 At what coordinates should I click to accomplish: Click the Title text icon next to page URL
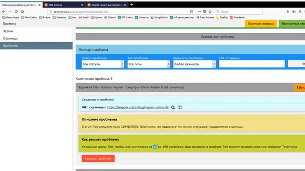(180, 107)
